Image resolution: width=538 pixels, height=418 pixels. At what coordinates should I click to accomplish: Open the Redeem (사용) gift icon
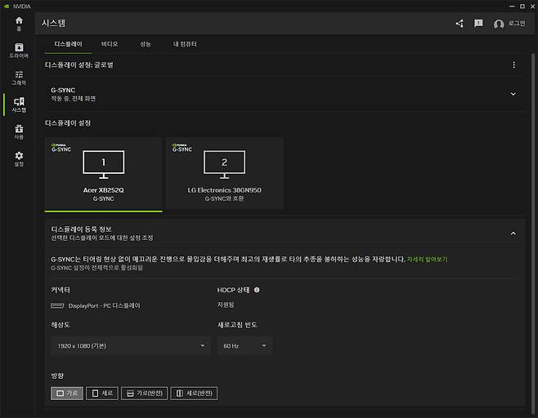pos(19,132)
